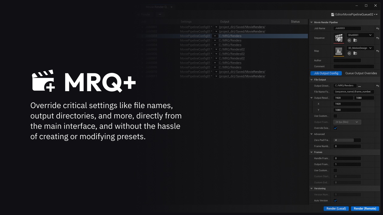Open the 3D_MotionDesign map dropdown
383x215 pixels.
point(360,48)
